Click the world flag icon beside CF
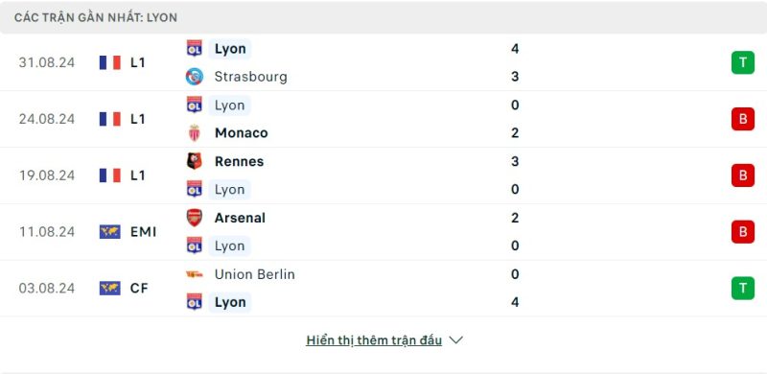767x374 pixels. [x=110, y=288]
